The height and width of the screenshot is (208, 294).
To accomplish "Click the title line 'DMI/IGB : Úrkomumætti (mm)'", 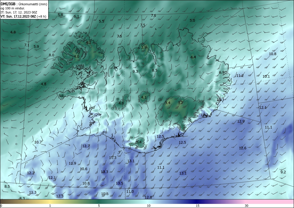I will [x=24, y=4].
